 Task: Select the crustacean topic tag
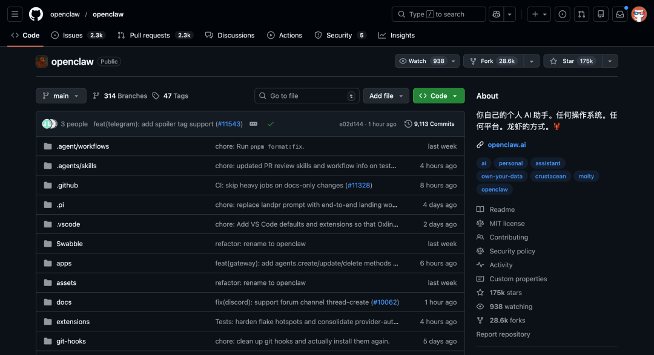(x=550, y=176)
